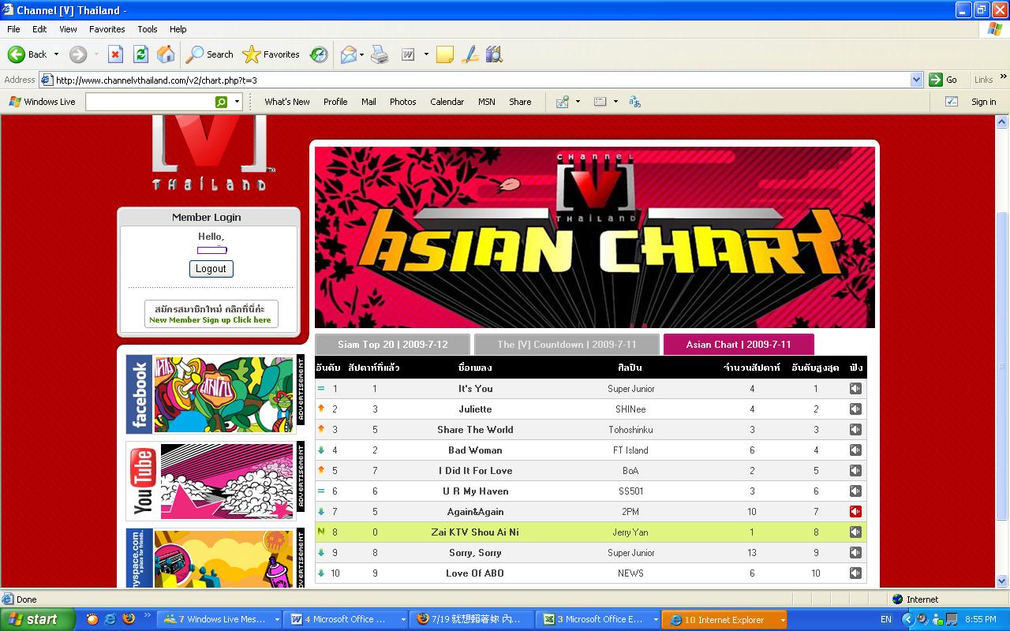The image size is (1010, 631).
Task: Play audio for It's You
Action: pyautogui.click(x=855, y=389)
